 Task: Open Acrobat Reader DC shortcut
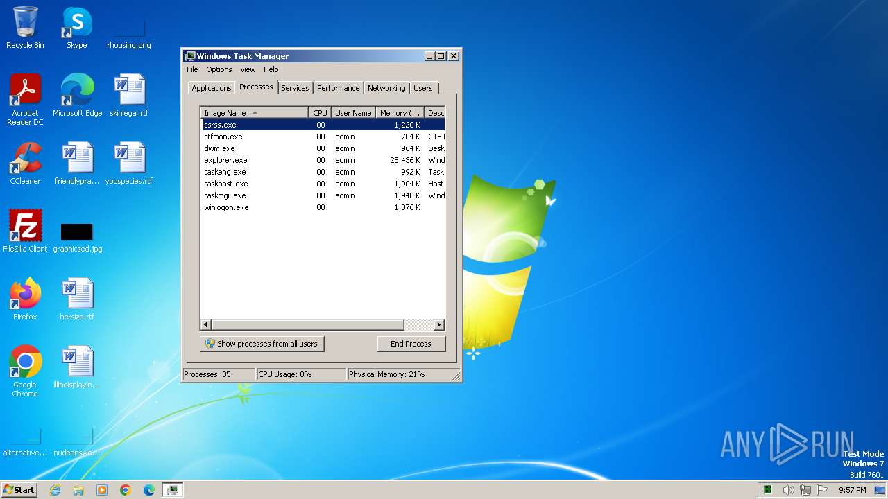[25, 100]
